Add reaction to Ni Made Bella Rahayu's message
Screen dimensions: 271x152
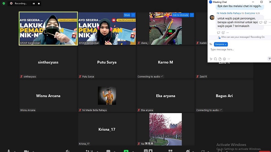click(x=265, y=22)
